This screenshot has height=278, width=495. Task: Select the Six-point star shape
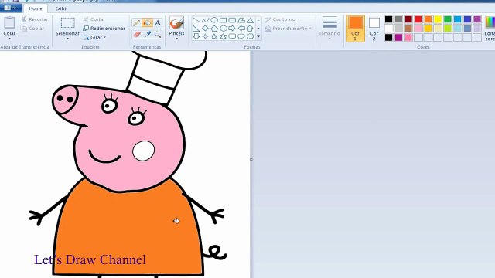click(223, 36)
